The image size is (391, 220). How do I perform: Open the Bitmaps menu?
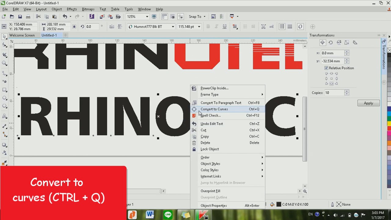pyautogui.click(x=88, y=9)
